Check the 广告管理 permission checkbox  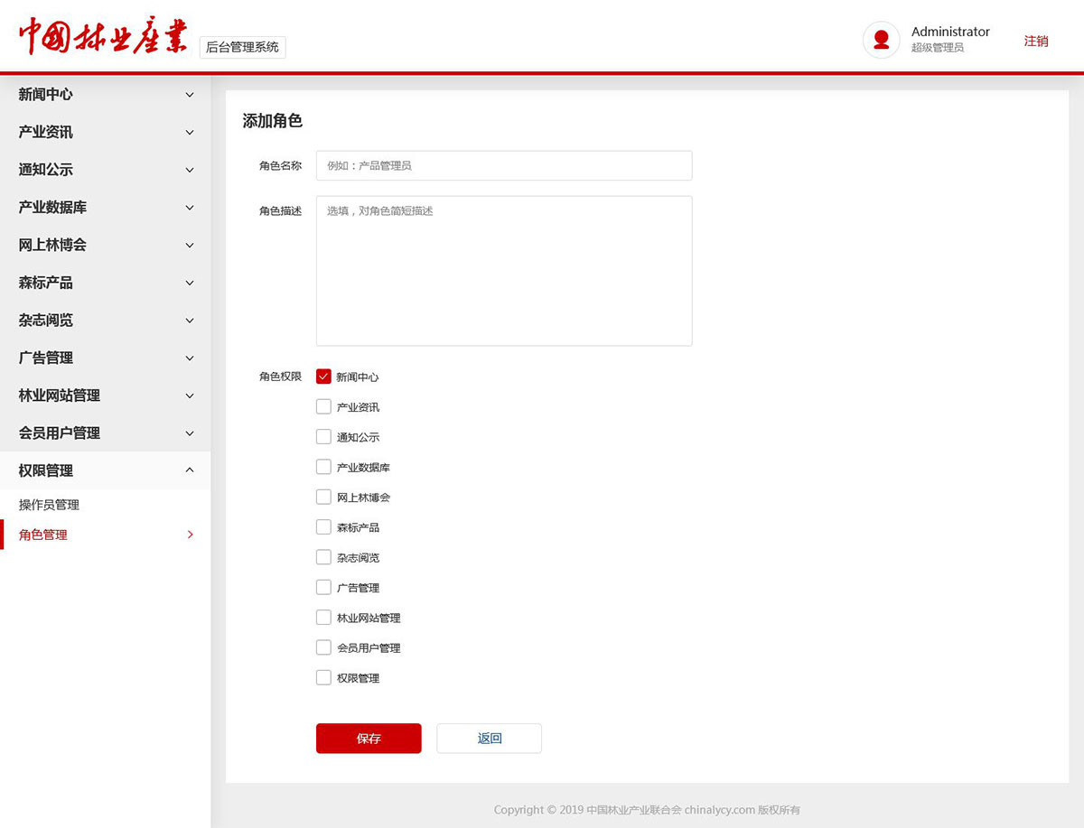tap(323, 587)
